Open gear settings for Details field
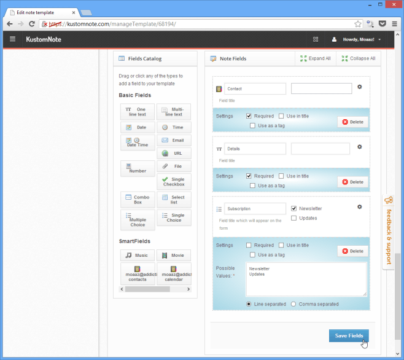404x360 pixels. (360, 147)
